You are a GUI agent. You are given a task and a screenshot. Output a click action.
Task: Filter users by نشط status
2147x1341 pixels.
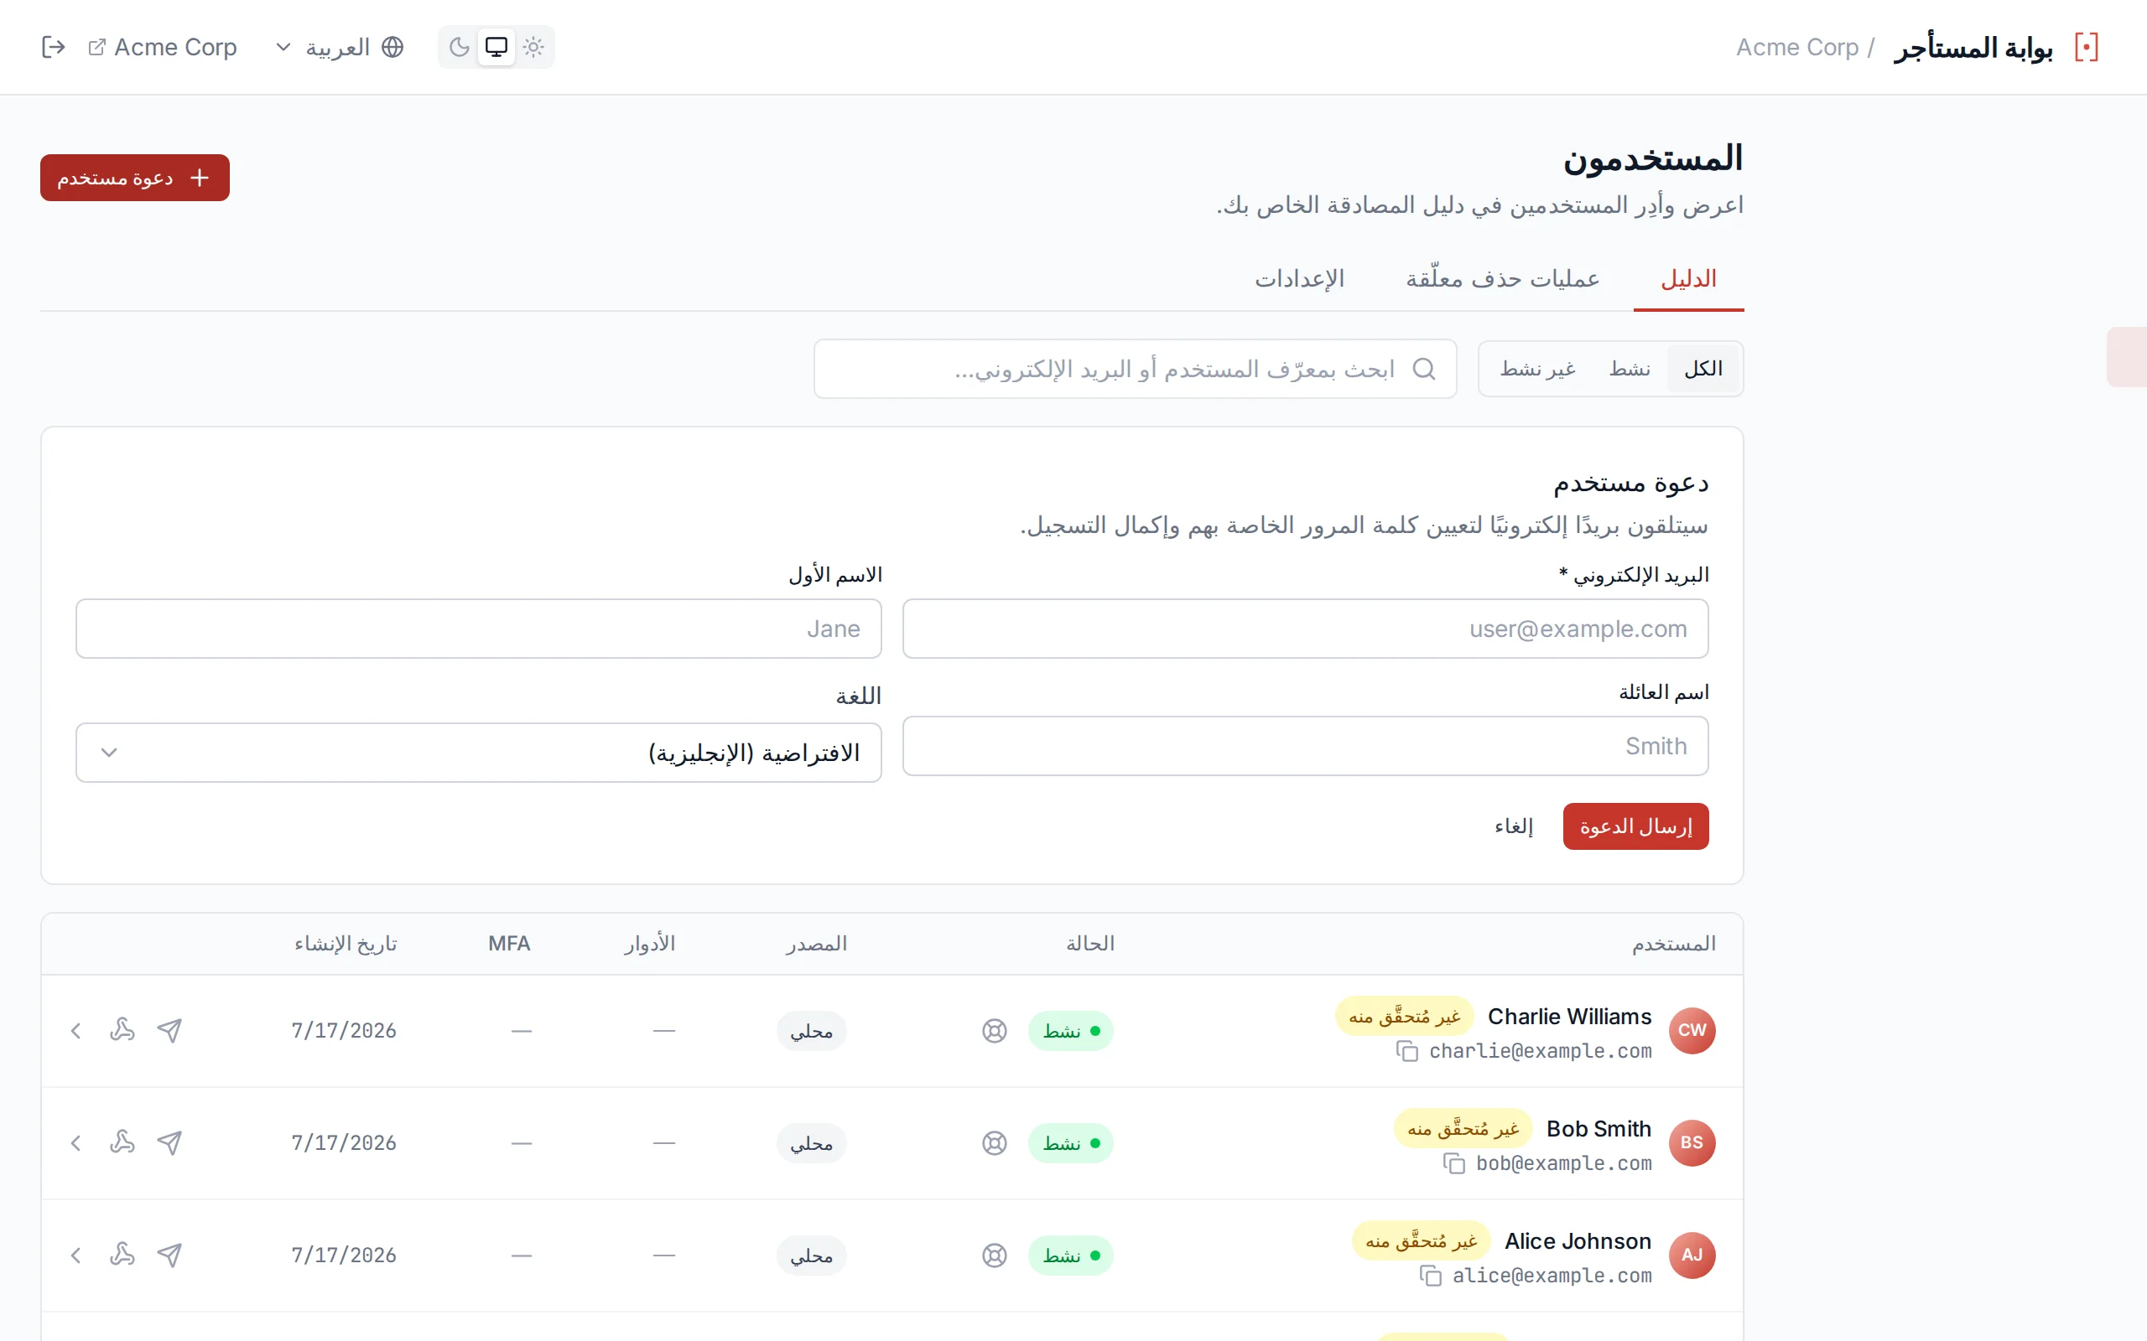(x=1630, y=369)
